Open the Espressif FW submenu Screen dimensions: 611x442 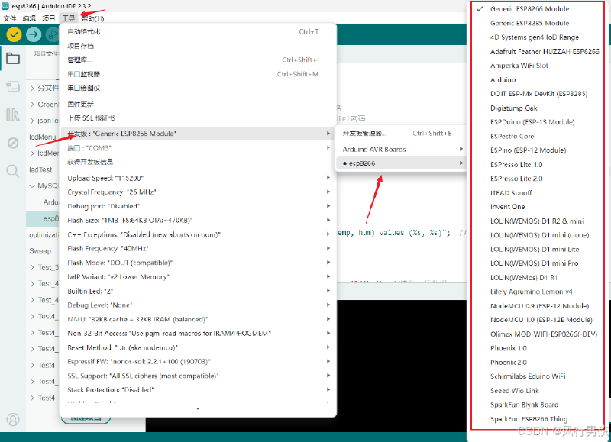(198, 361)
